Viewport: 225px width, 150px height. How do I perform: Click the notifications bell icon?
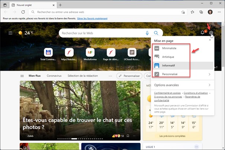point(203,33)
